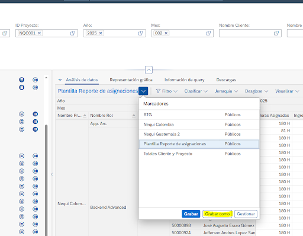
Task: Remove the NQC001 token
Action: (40, 33)
